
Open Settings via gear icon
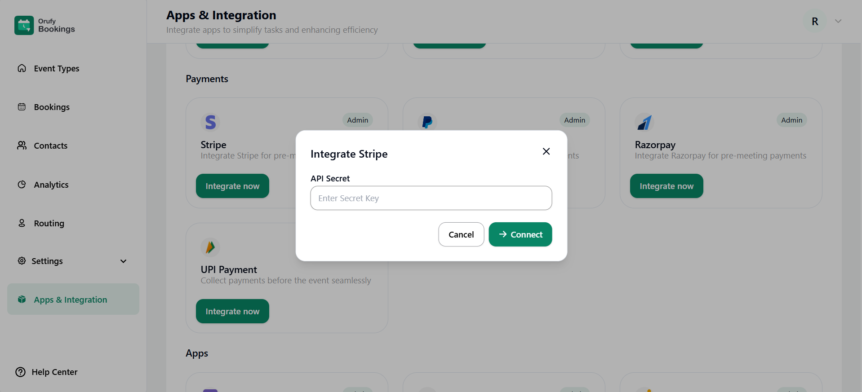[x=22, y=261]
